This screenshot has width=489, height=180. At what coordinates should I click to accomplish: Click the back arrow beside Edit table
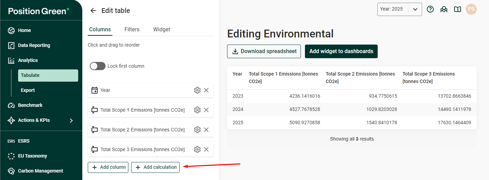click(x=93, y=11)
